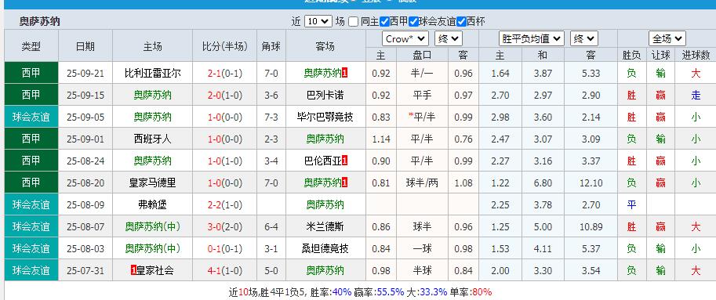Open 毕尔巴鄂竞技 team link
The image size is (716, 300).
tap(325, 117)
